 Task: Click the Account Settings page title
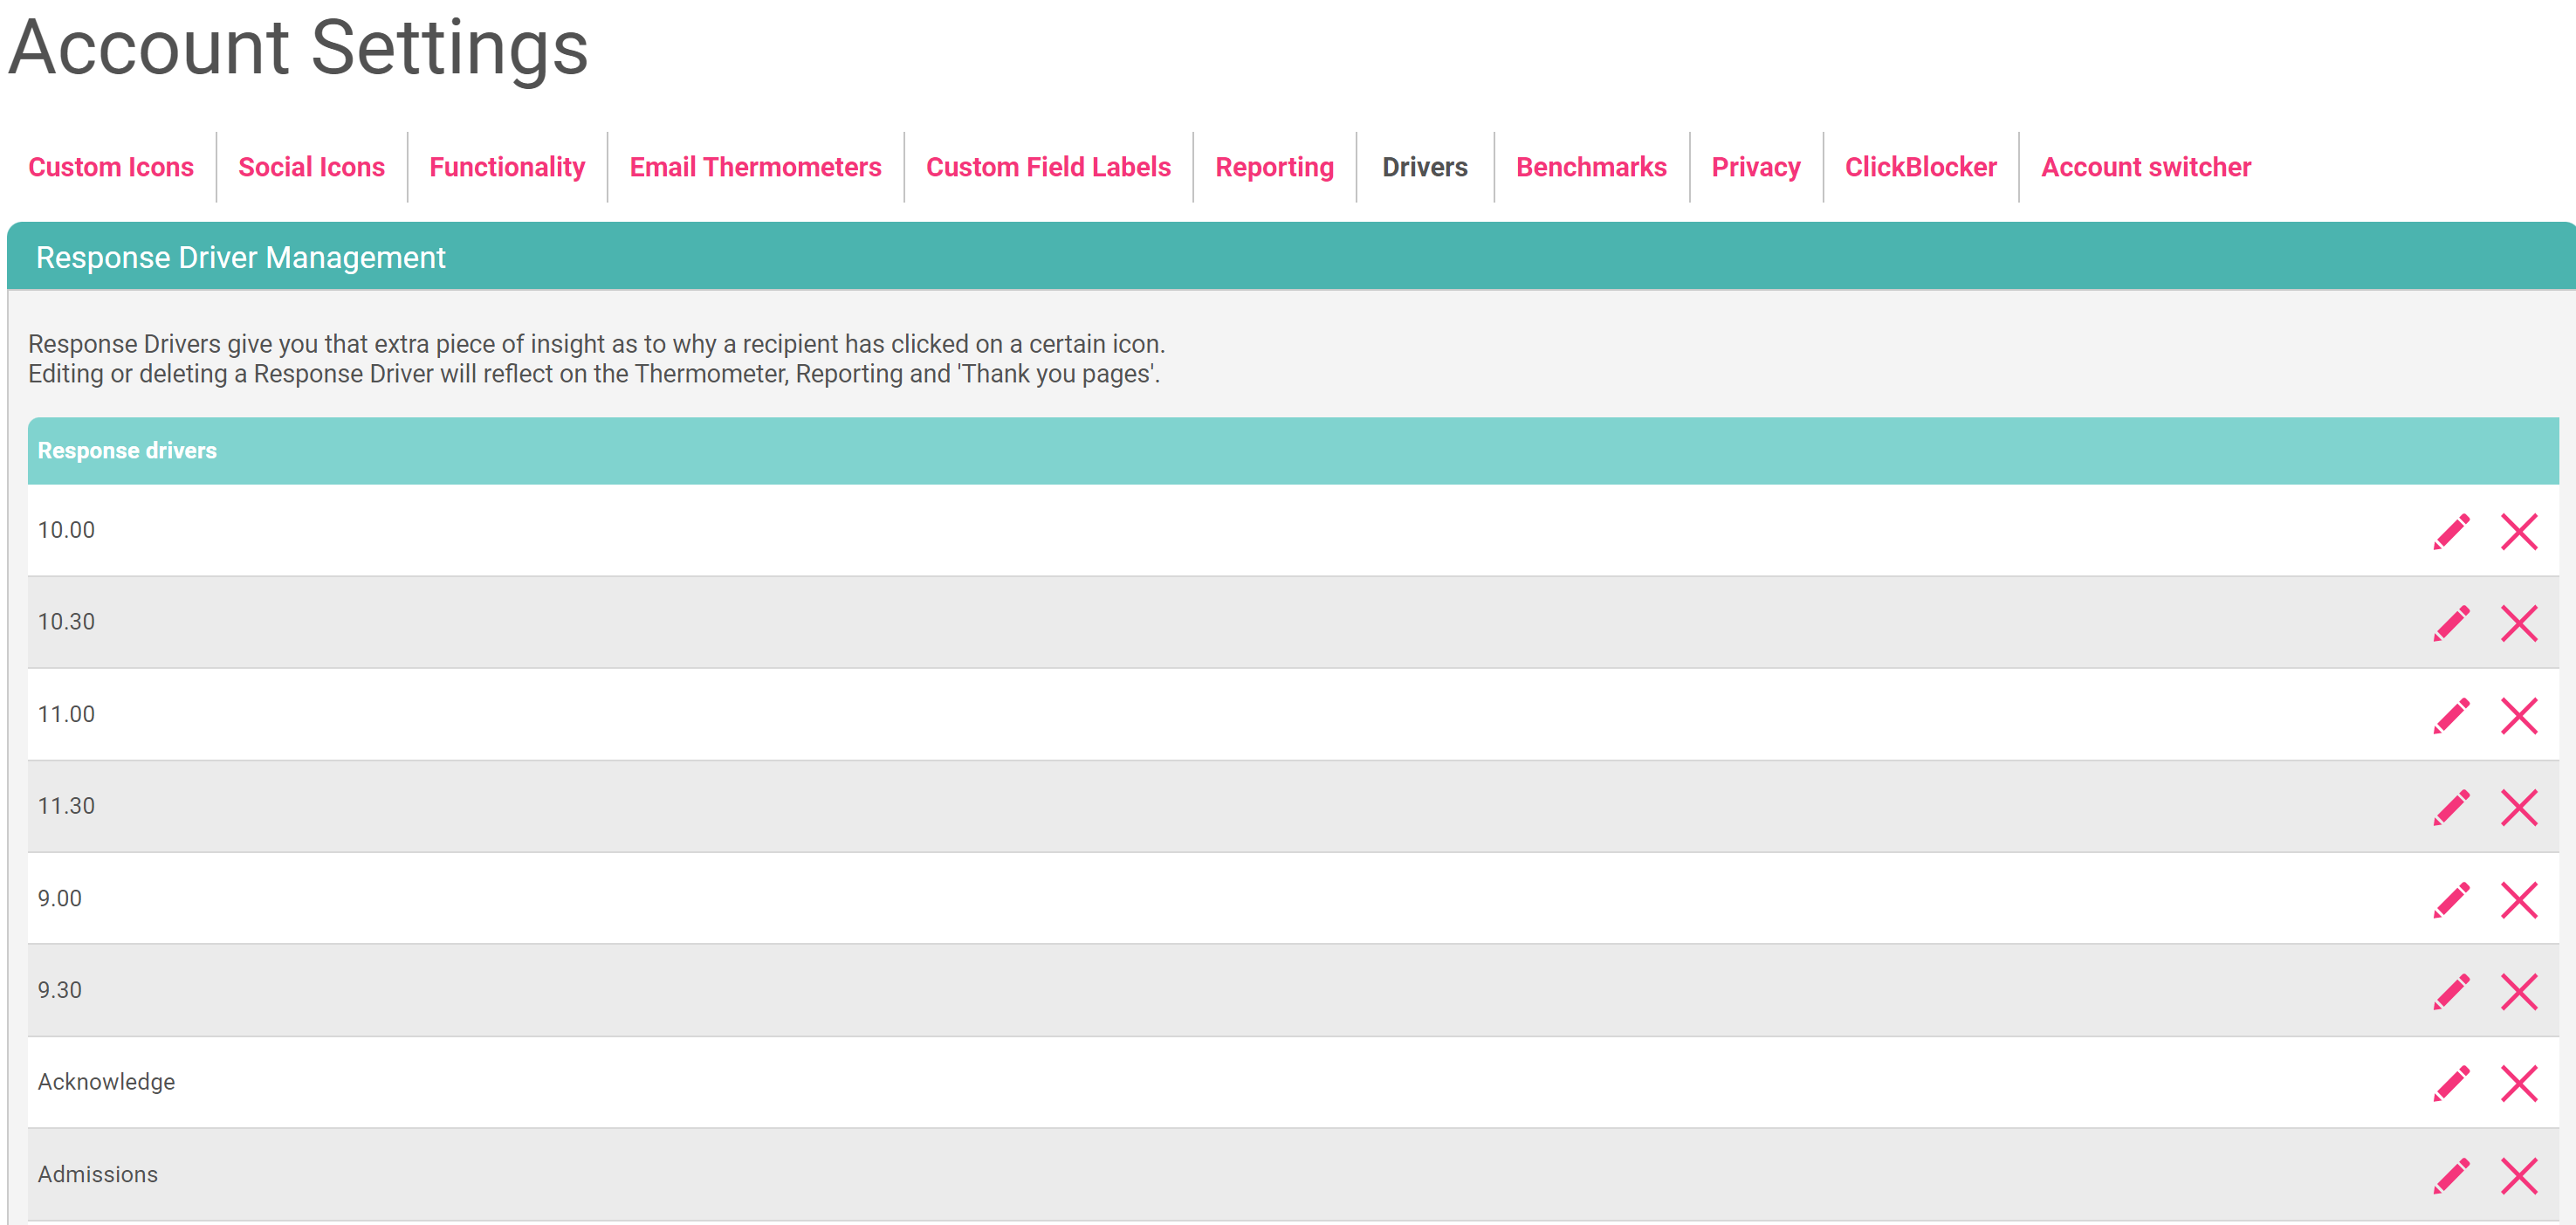point(299,48)
